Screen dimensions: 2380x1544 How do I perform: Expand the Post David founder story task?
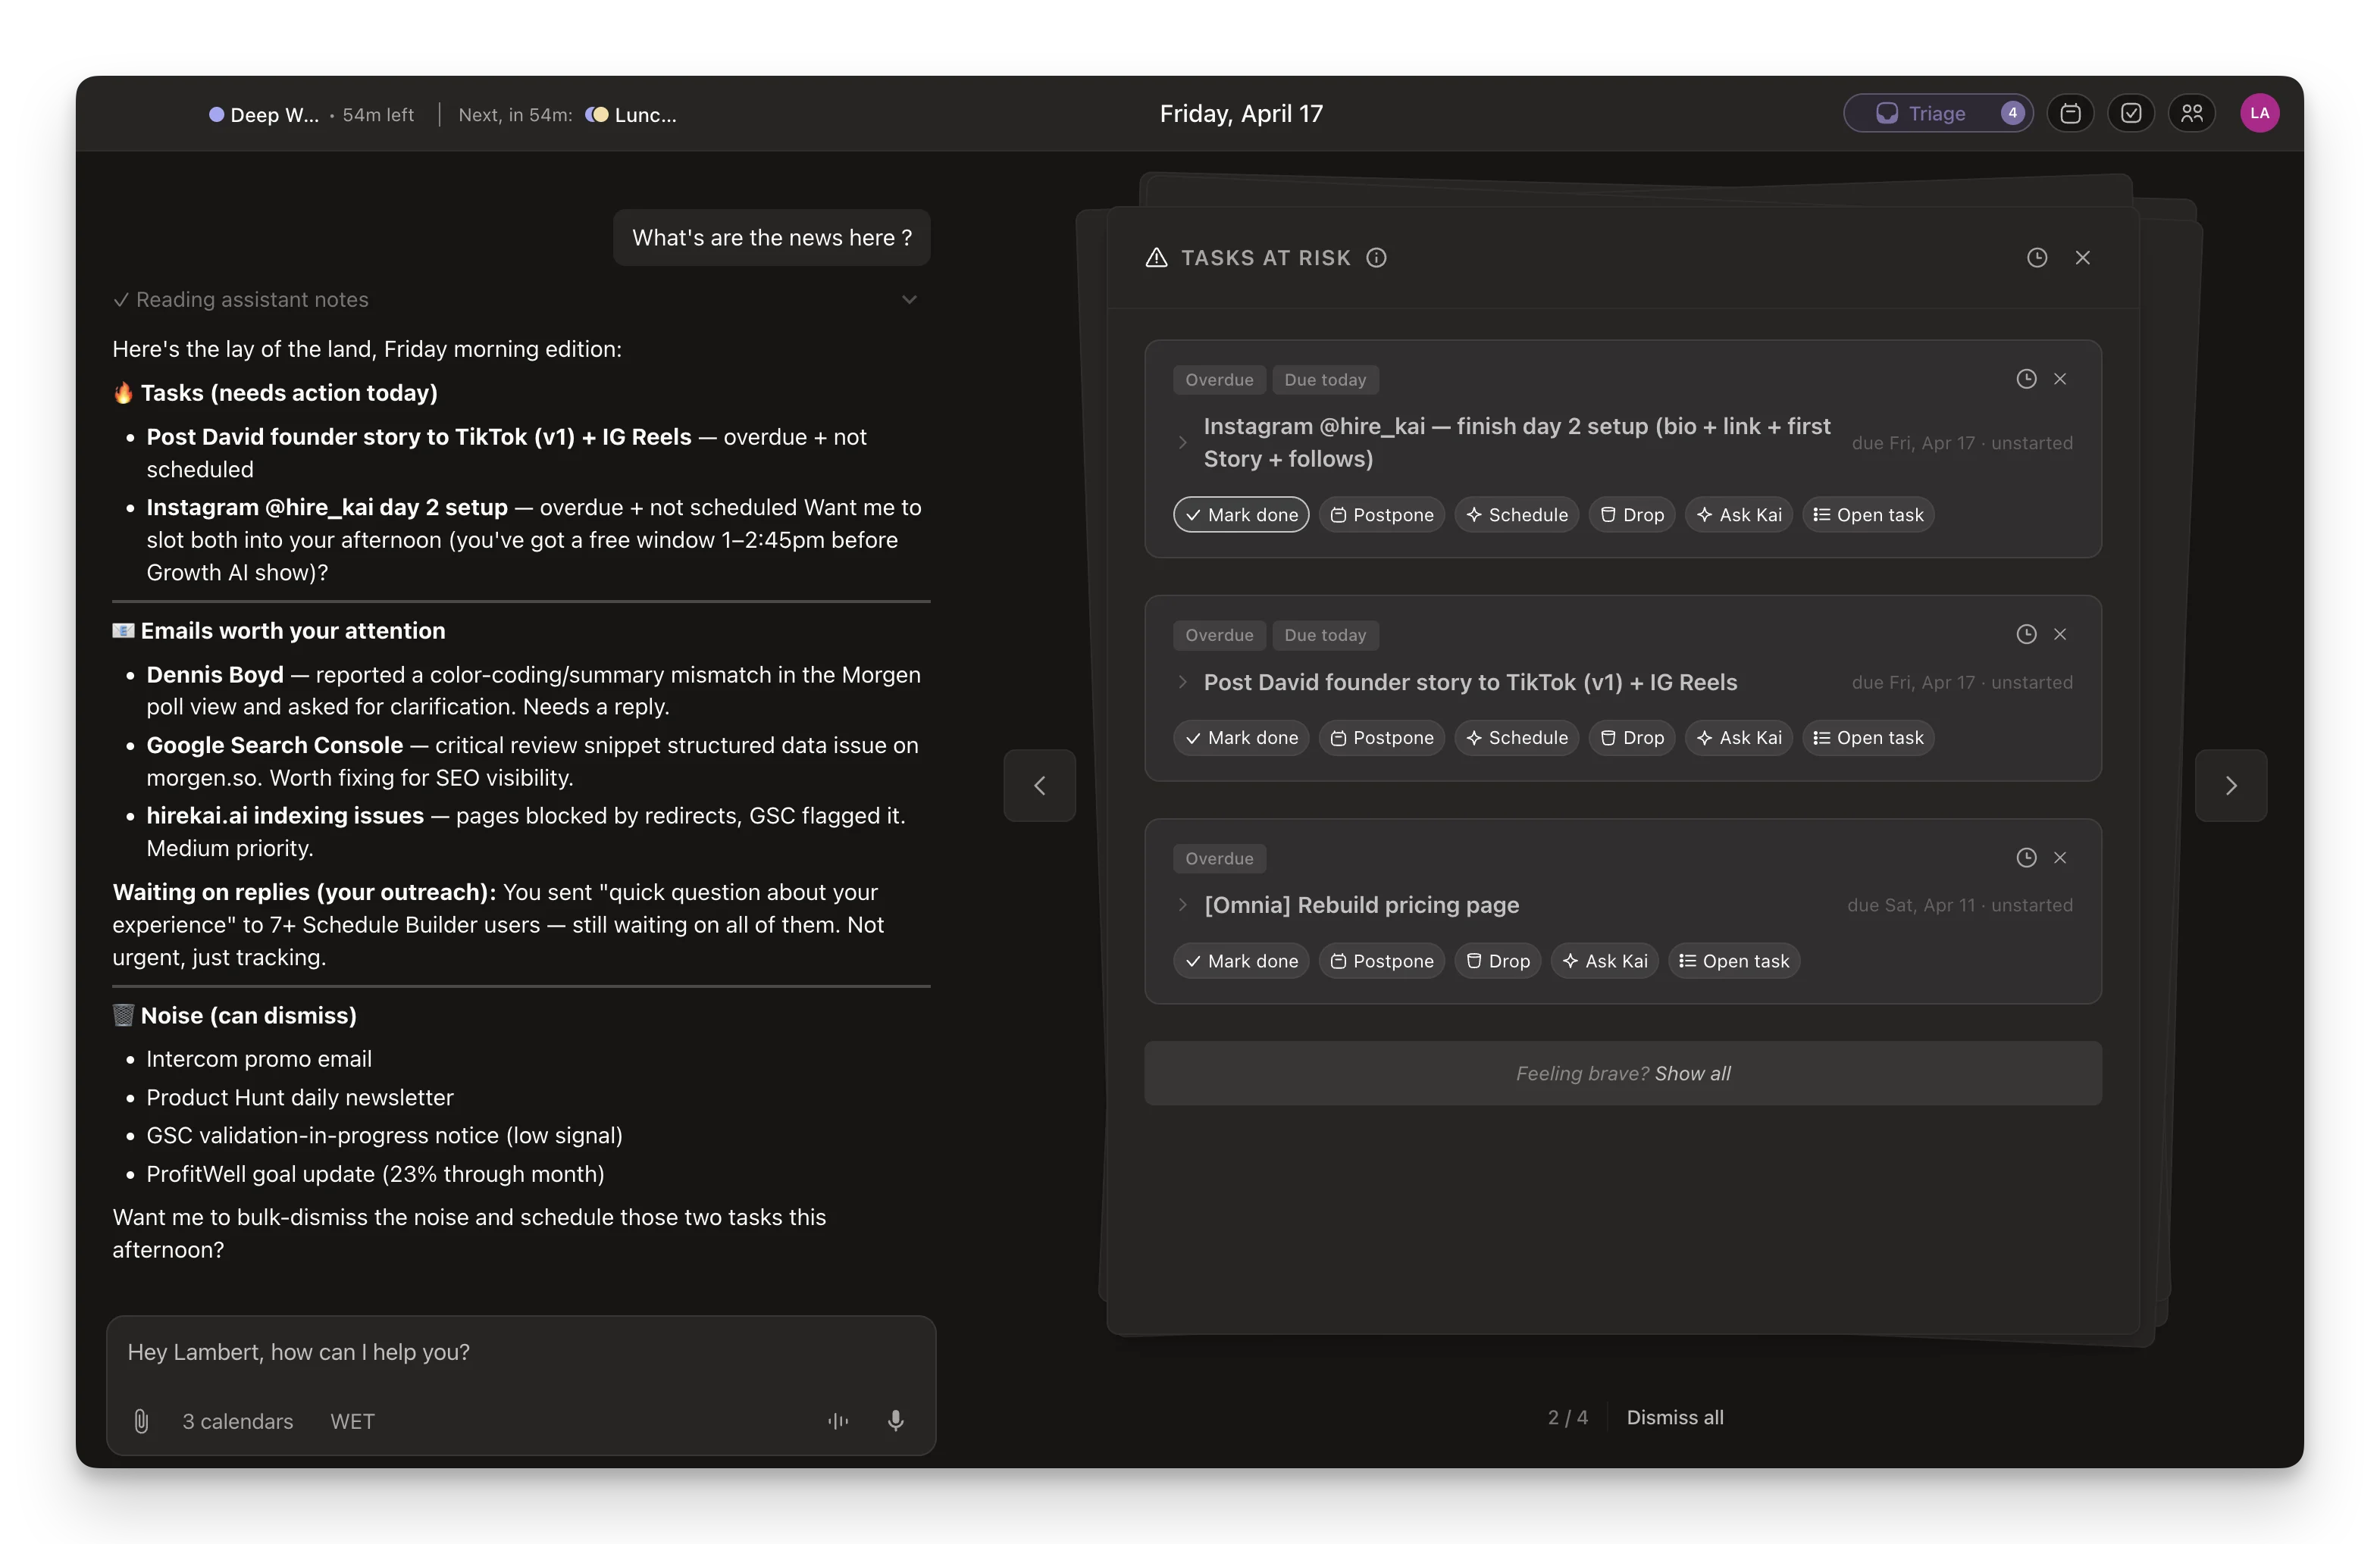(1182, 683)
